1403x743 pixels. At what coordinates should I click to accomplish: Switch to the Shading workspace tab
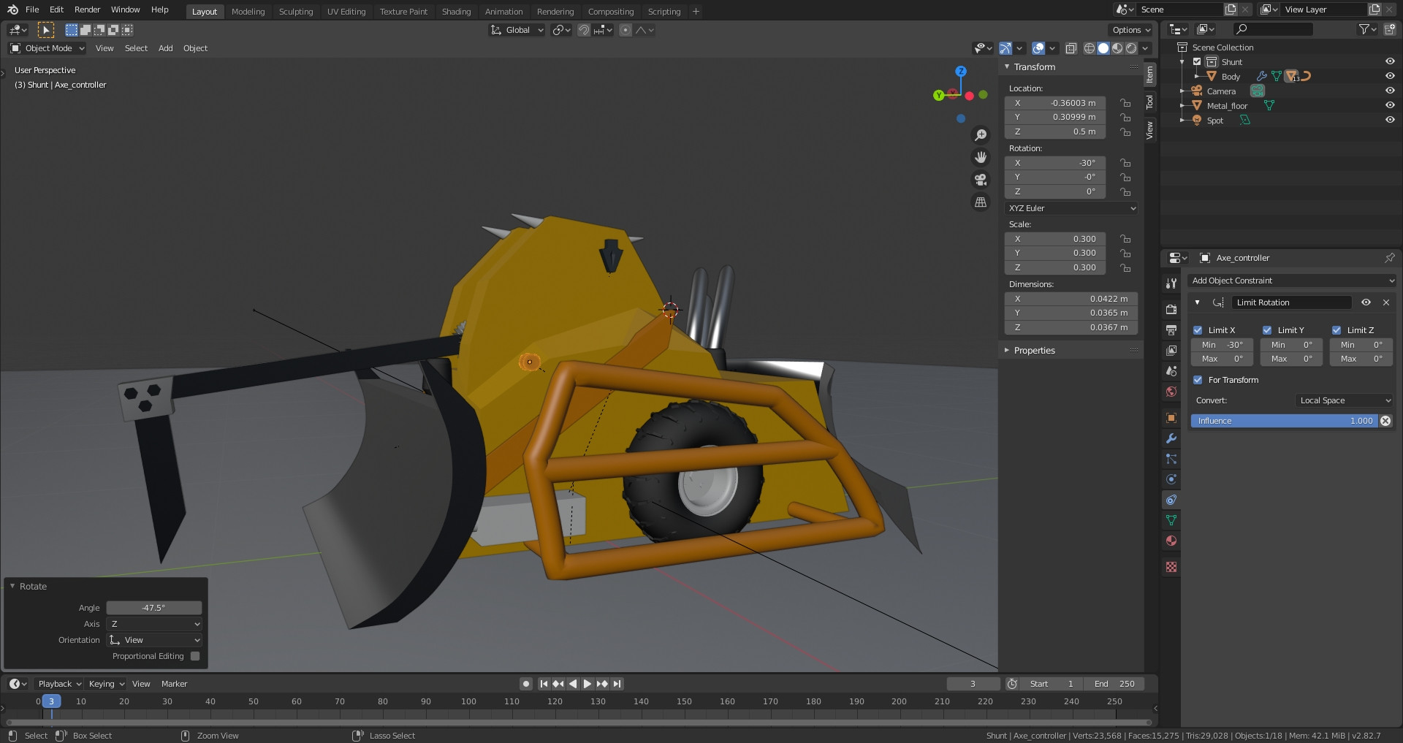(456, 12)
